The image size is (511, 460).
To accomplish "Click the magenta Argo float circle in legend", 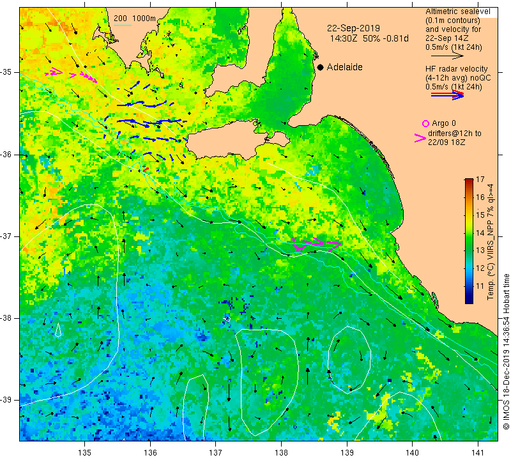I will pos(425,123).
